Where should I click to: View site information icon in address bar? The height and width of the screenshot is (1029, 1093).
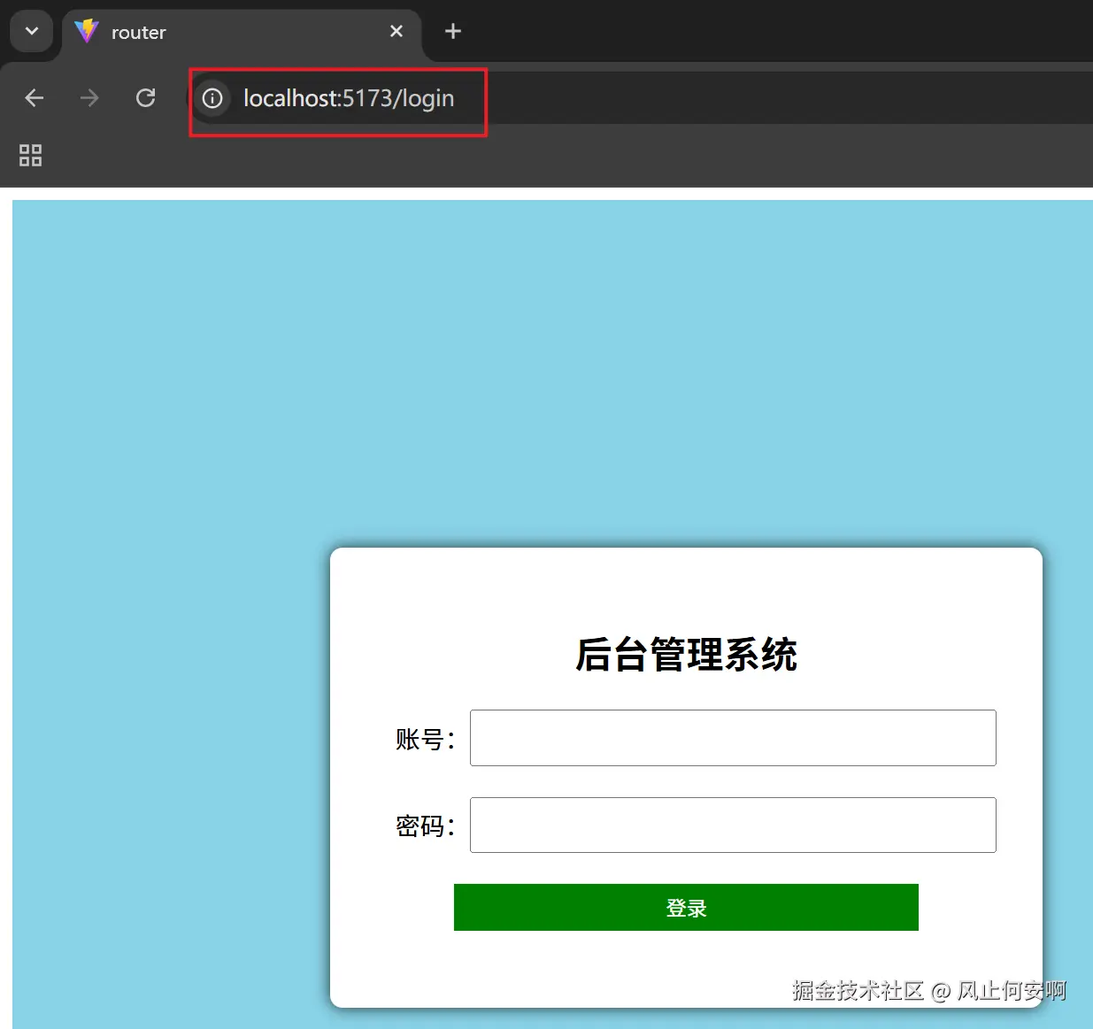click(x=212, y=98)
